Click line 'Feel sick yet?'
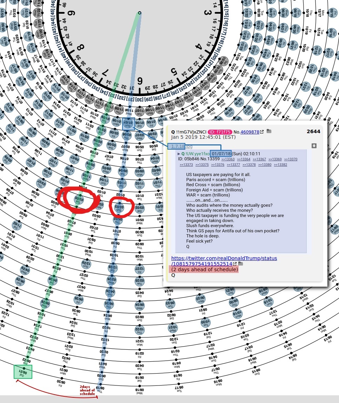Screen dimensions: 339x403 [x=199, y=241]
